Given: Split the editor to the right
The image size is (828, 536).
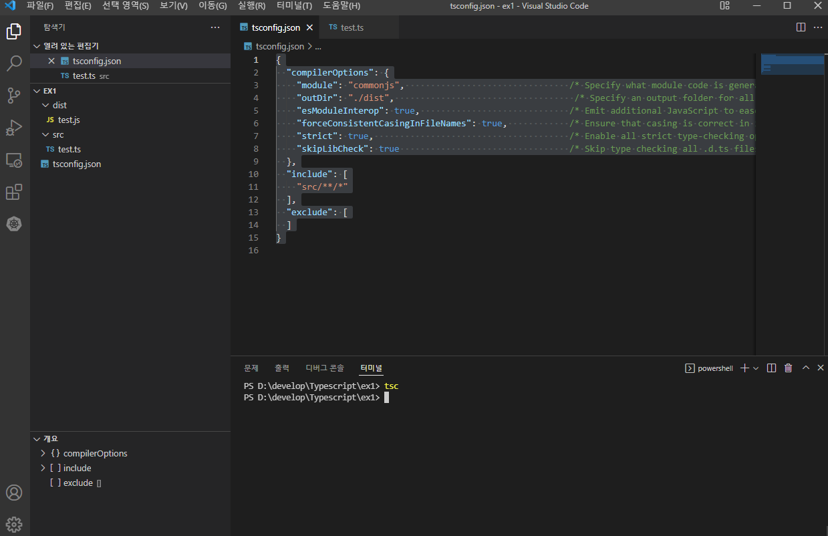Looking at the screenshot, I should [x=801, y=27].
